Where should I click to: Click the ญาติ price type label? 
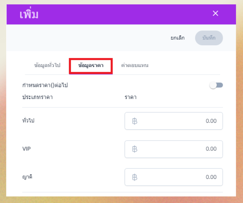27,177
